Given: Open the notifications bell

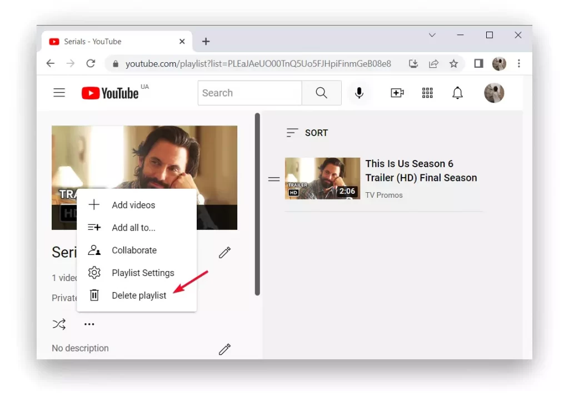Looking at the screenshot, I should coord(457,93).
